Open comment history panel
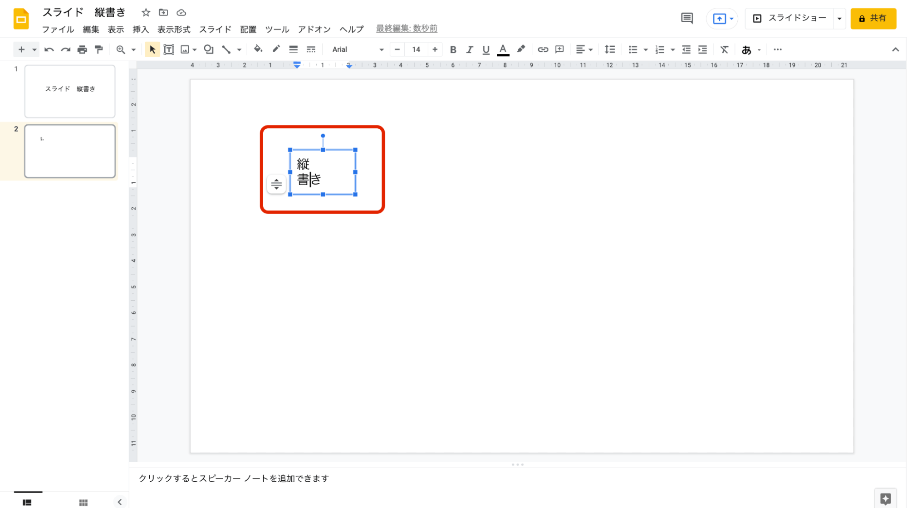This screenshot has height=508, width=907. 687,18
